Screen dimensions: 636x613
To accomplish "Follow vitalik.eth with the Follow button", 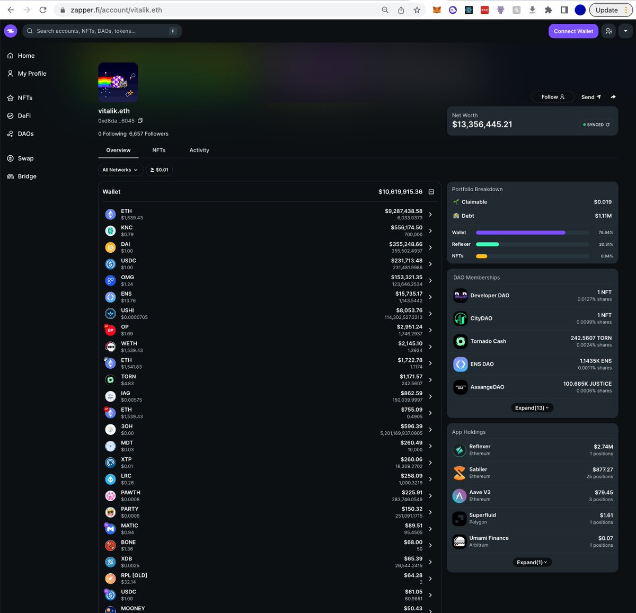I will [x=553, y=97].
